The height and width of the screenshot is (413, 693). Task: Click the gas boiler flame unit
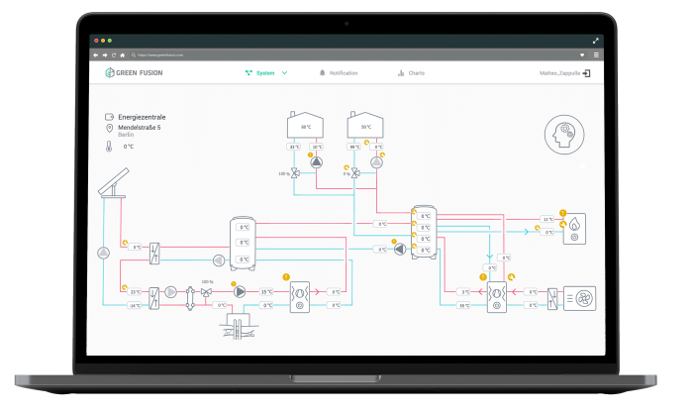(575, 227)
